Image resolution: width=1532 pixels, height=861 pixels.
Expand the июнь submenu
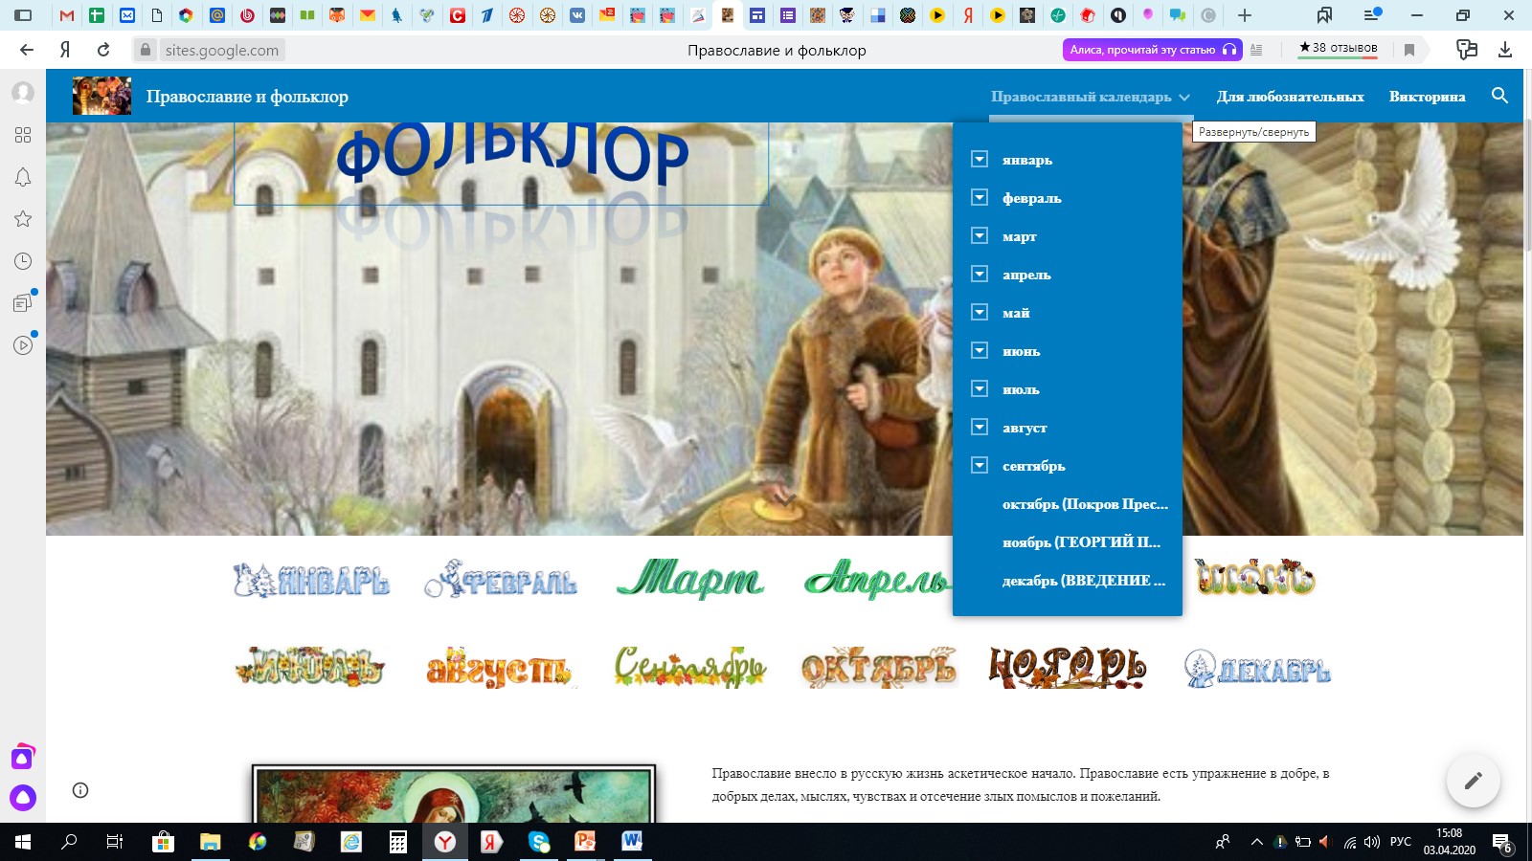point(979,350)
